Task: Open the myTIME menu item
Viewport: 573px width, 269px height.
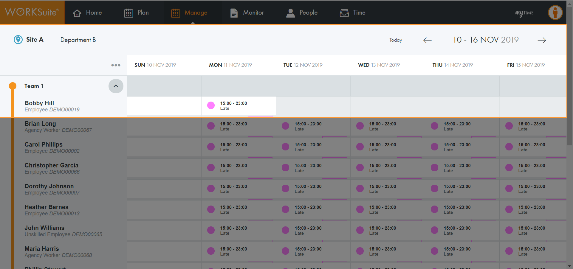Action: (524, 13)
